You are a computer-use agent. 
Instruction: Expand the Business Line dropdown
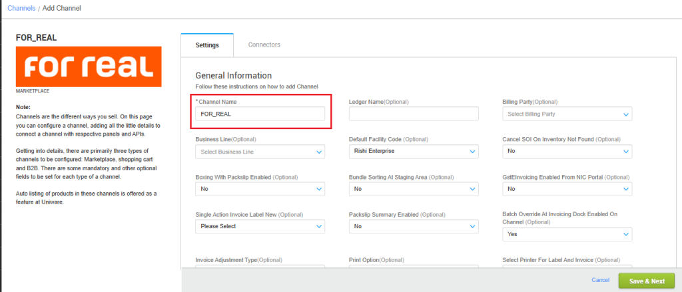point(260,152)
